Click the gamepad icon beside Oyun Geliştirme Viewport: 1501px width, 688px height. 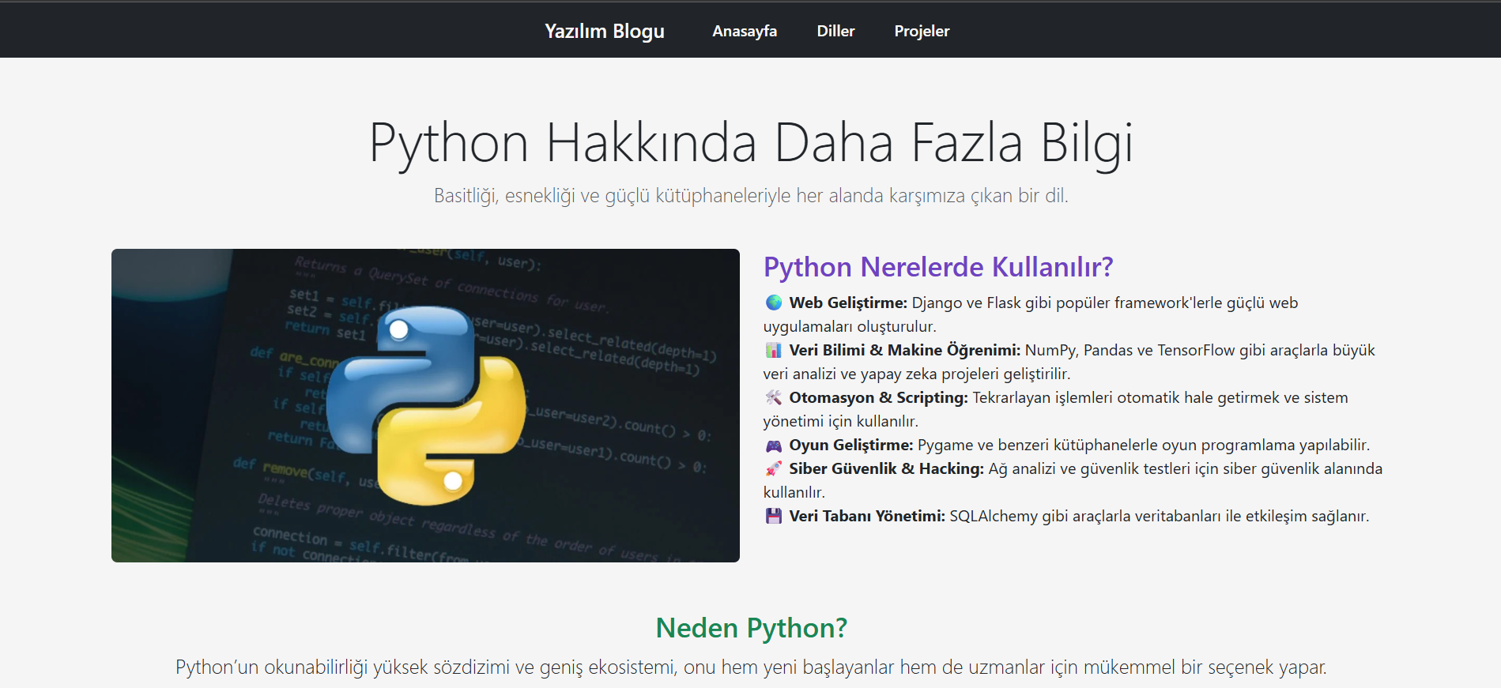coord(774,445)
